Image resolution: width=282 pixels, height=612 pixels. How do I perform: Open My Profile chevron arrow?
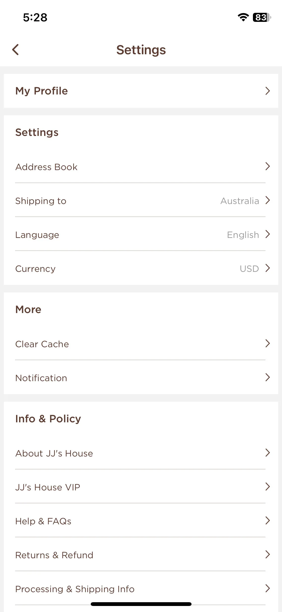coord(267,91)
